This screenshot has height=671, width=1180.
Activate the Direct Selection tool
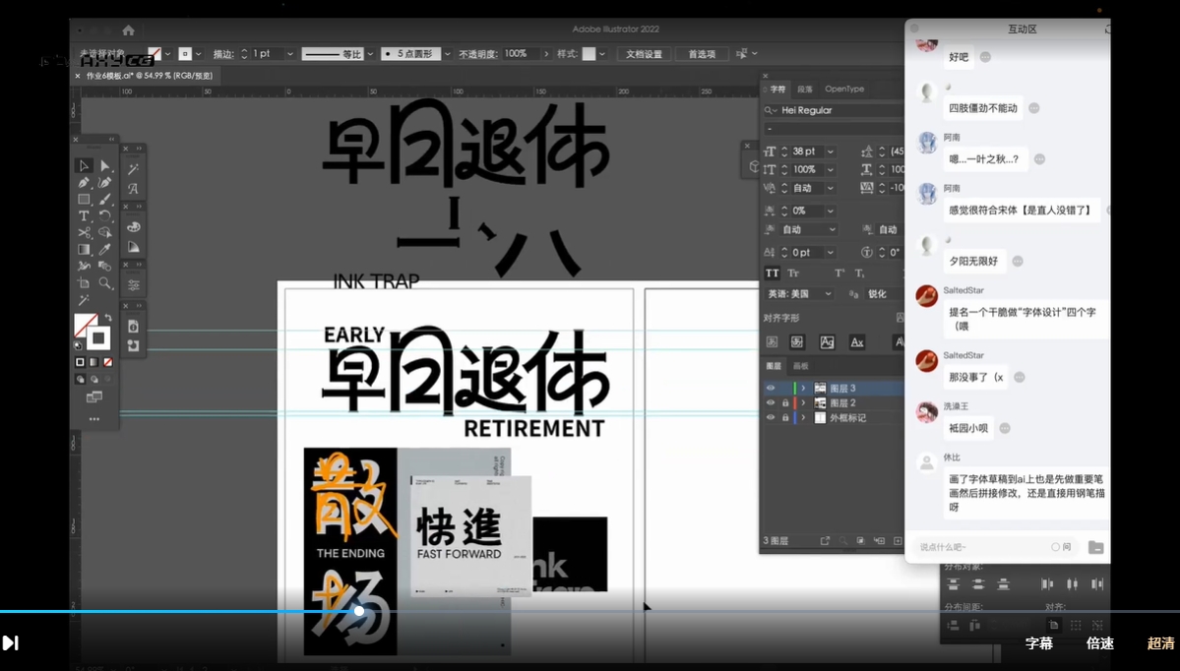[104, 166]
